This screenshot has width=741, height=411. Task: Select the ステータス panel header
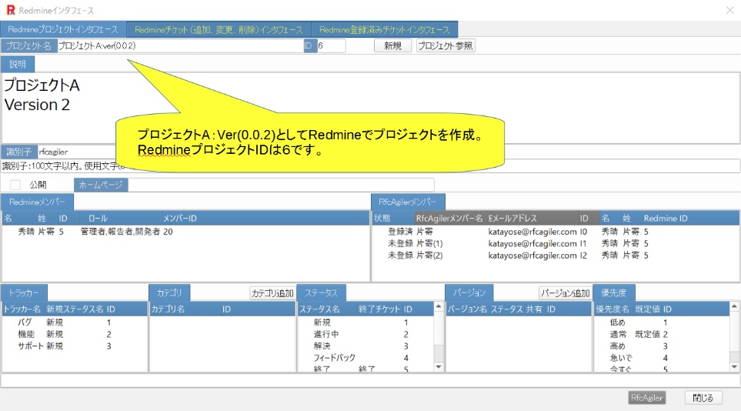[x=322, y=292]
